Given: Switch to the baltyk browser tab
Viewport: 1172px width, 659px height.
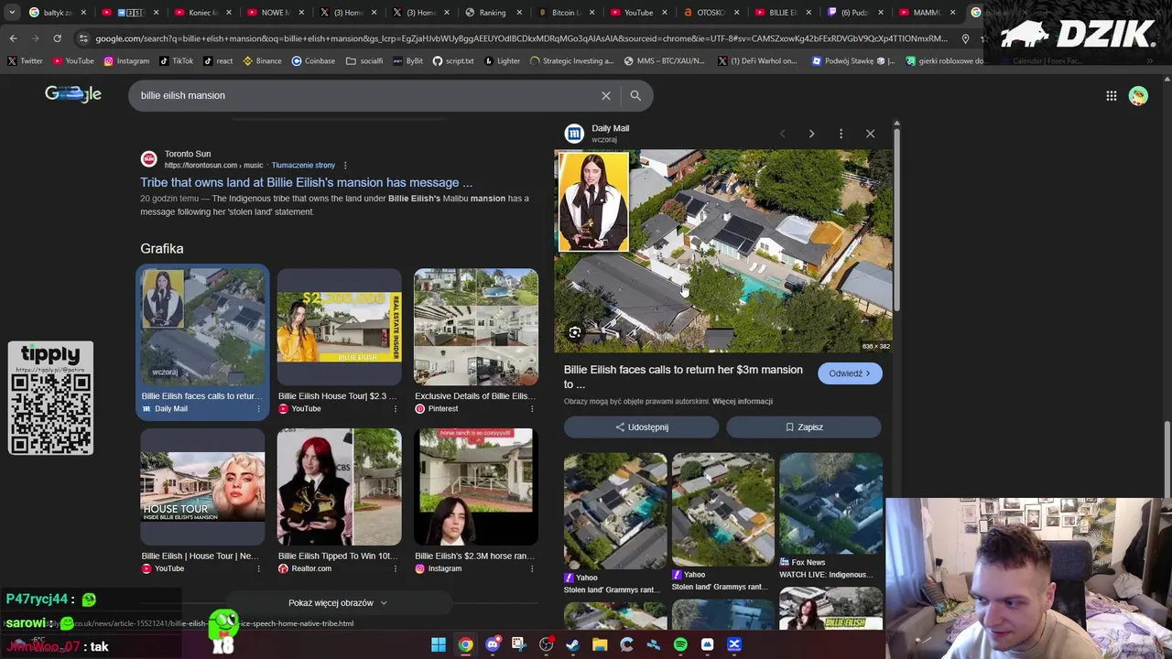Looking at the screenshot, I should (x=57, y=13).
